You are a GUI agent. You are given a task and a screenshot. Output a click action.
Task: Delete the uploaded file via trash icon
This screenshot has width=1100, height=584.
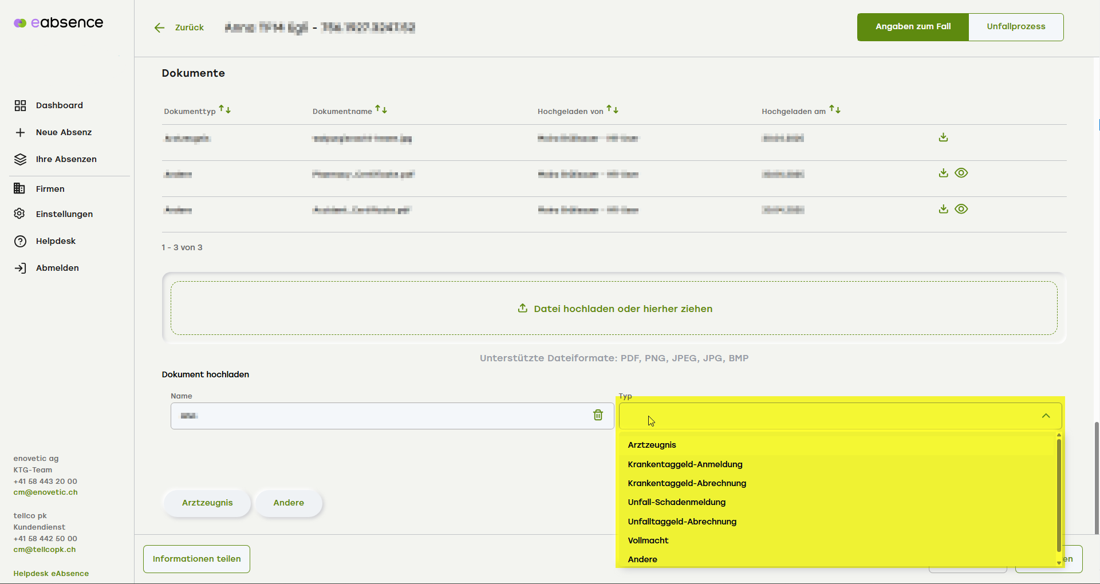pyautogui.click(x=598, y=415)
